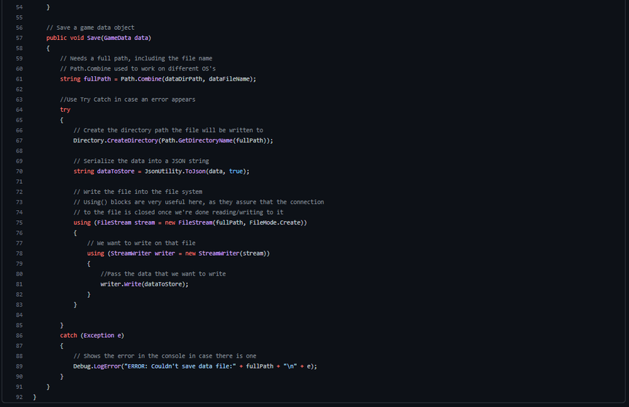Click the true literal on line 70

(x=236, y=172)
